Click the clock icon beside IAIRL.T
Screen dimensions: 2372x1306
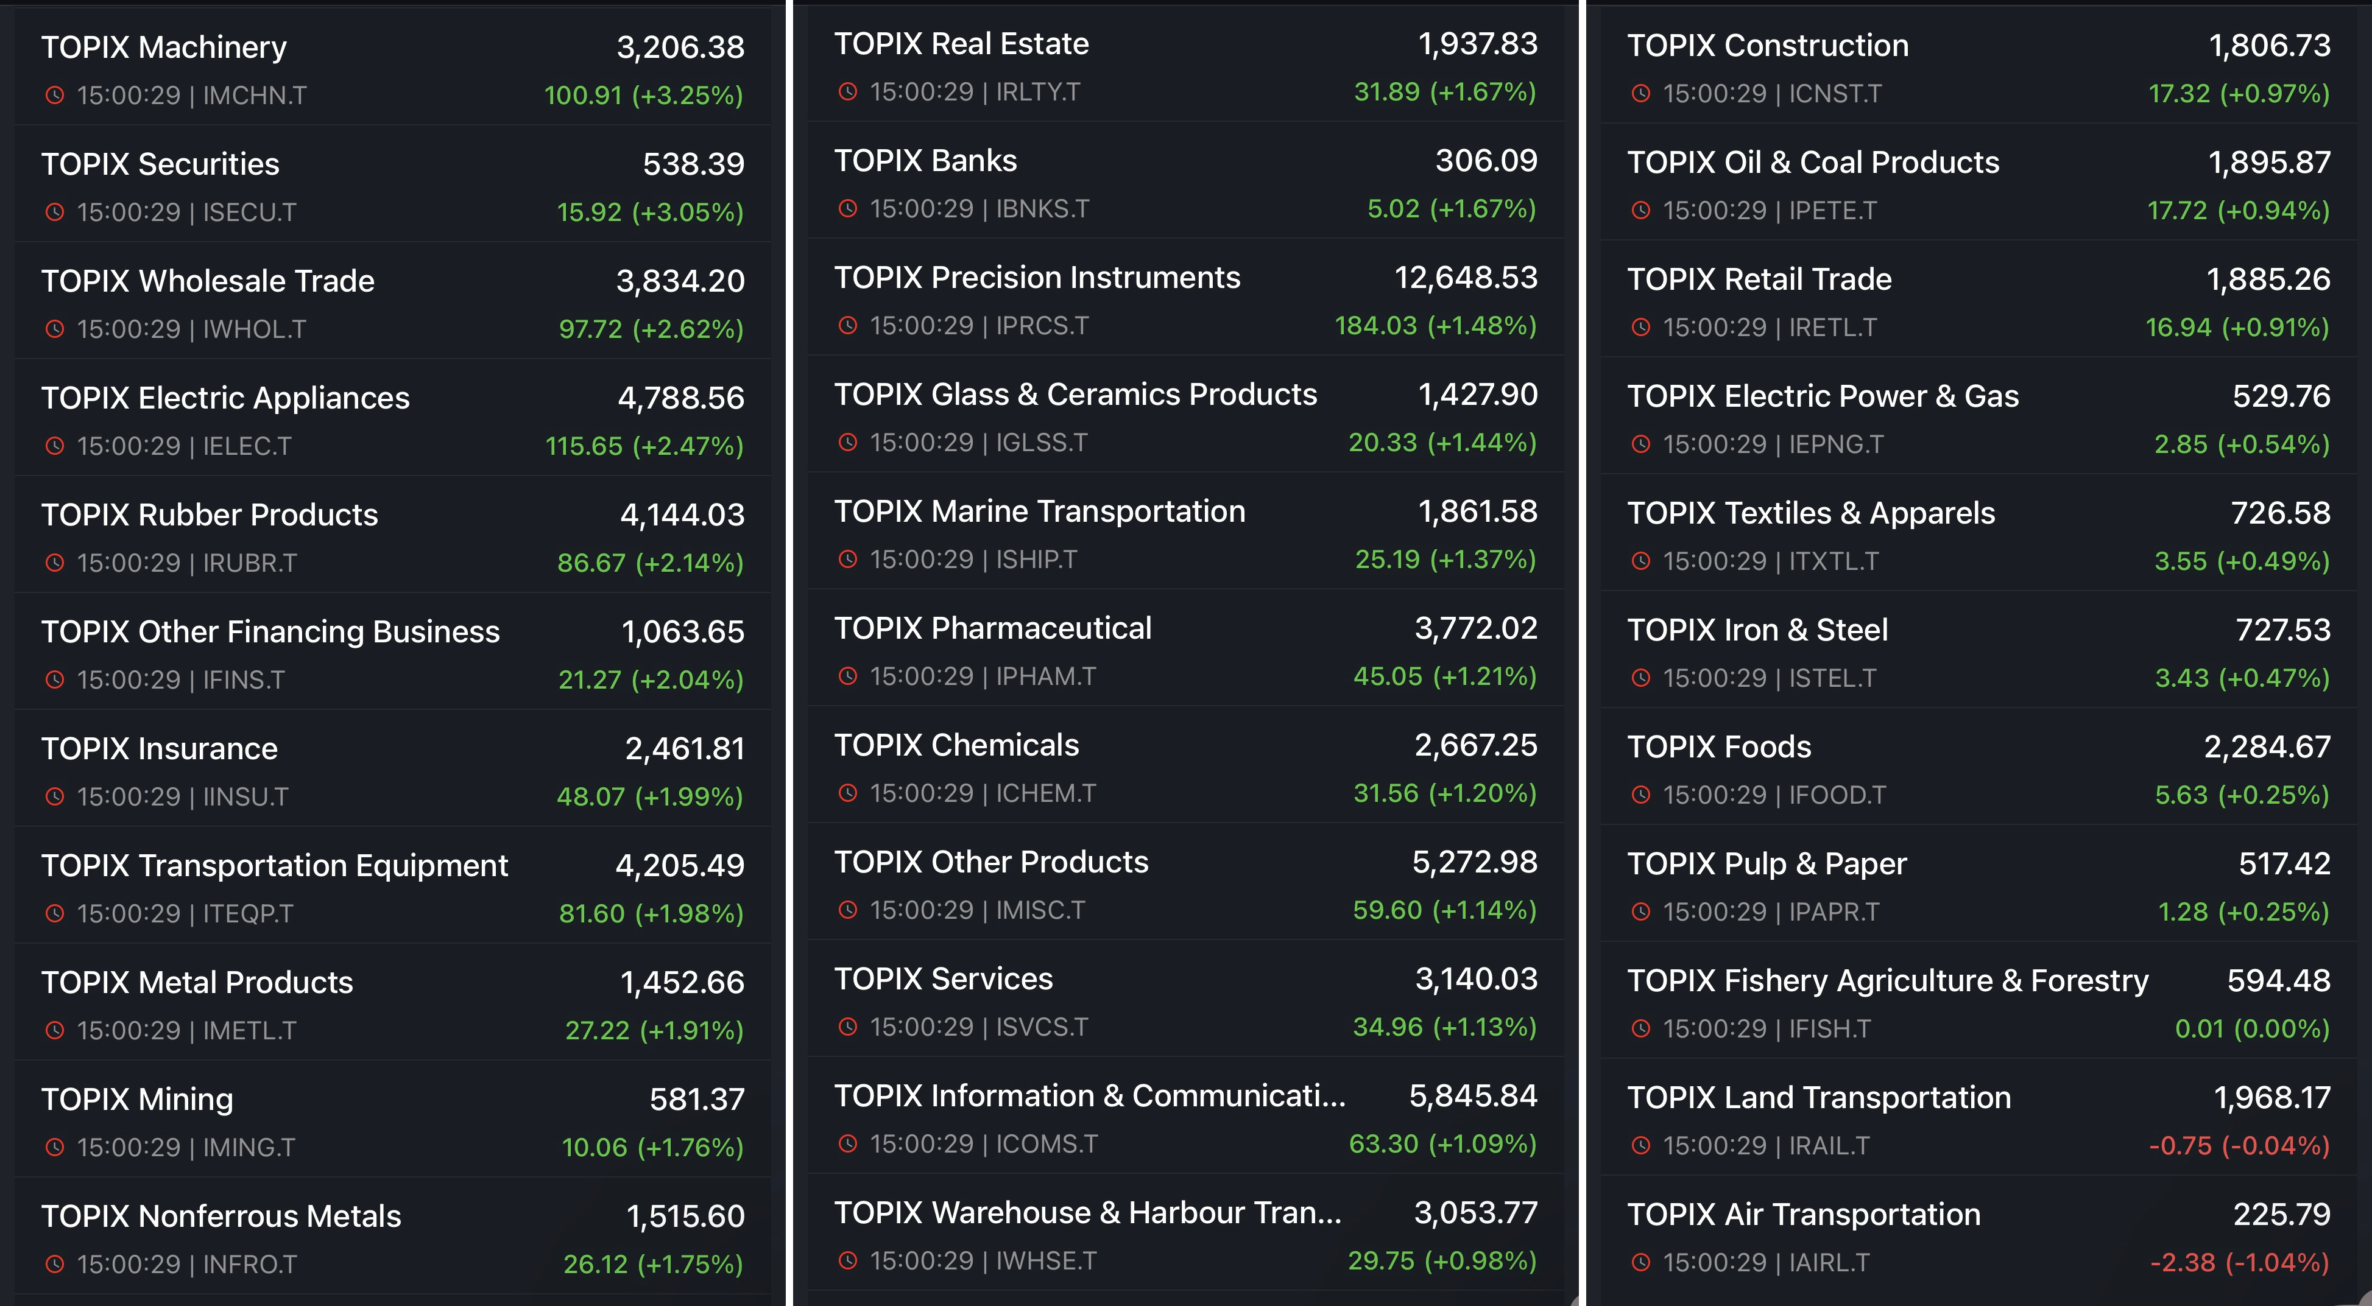(x=1641, y=1262)
